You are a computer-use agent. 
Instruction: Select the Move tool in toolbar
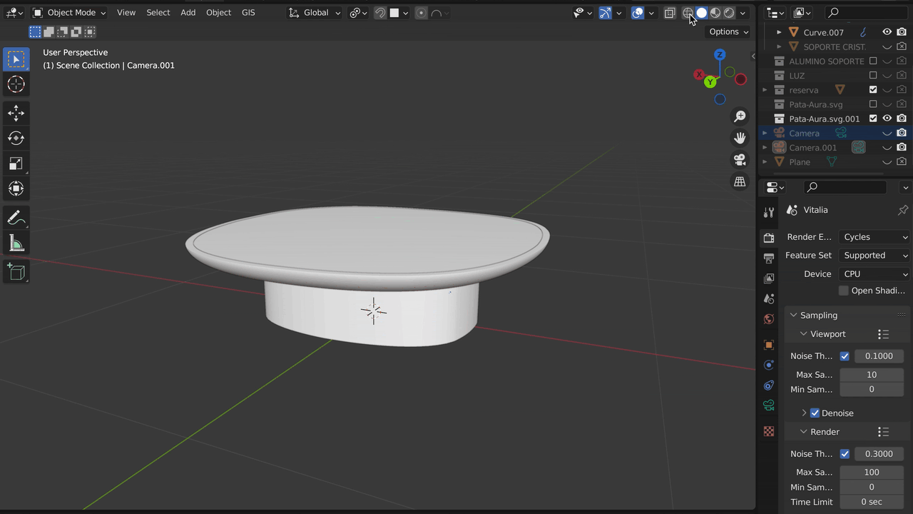pos(16,113)
